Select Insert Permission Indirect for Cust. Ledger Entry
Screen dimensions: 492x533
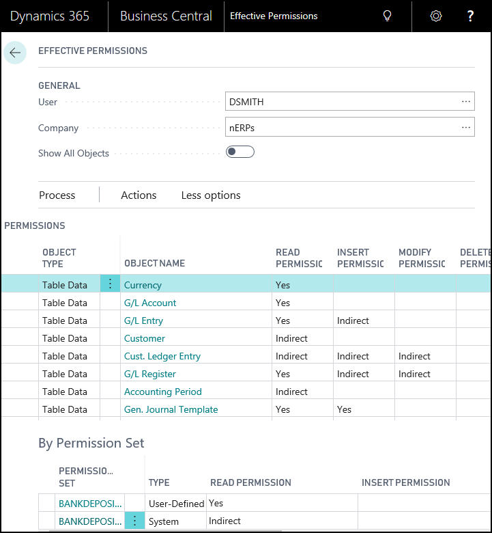point(364,356)
